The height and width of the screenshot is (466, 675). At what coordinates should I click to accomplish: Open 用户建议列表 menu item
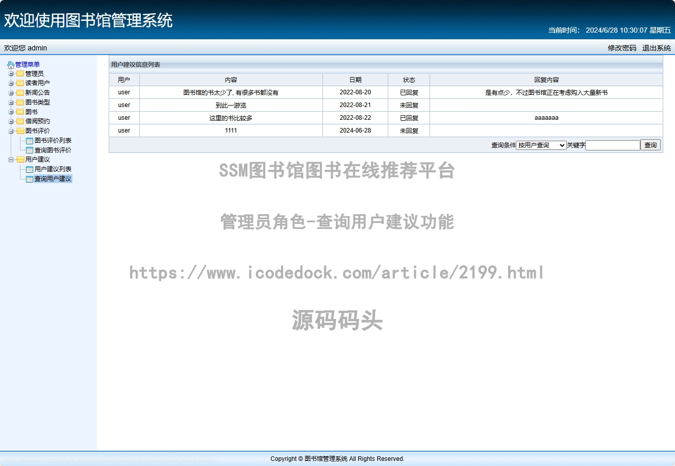click(x=53, y=169)
